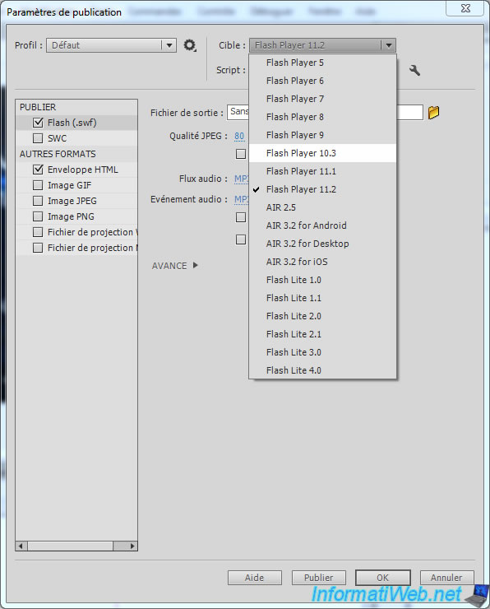Click the Aide button
Screen dimensions: 490x609
pos(255,578)
